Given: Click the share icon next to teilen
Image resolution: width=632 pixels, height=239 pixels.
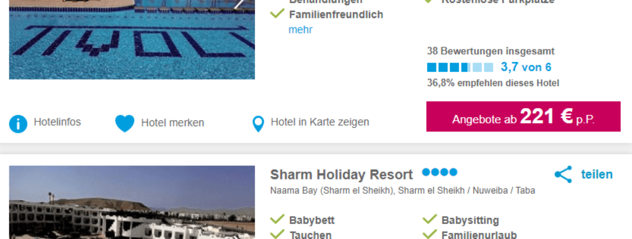Looking at the screenshot, I should point(563,174).
